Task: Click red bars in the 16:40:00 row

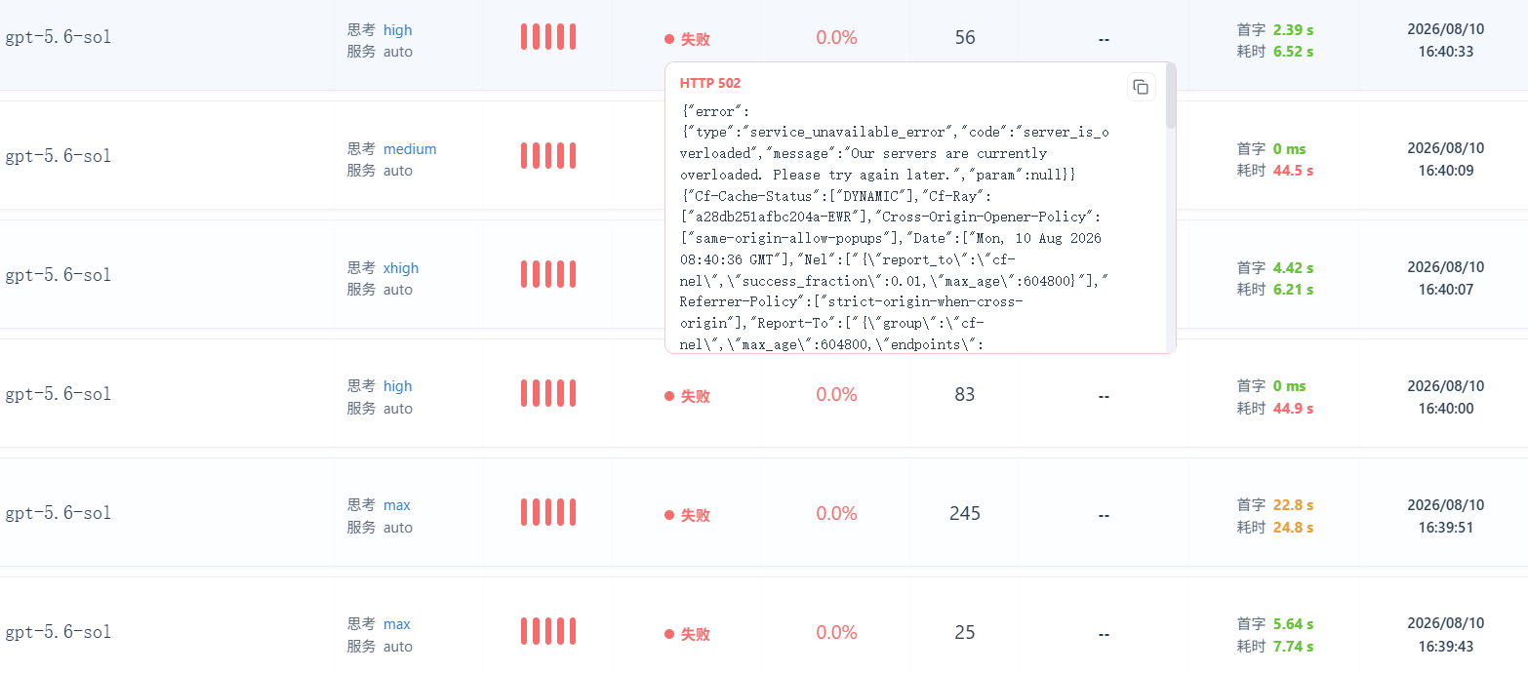Action: 547,393
